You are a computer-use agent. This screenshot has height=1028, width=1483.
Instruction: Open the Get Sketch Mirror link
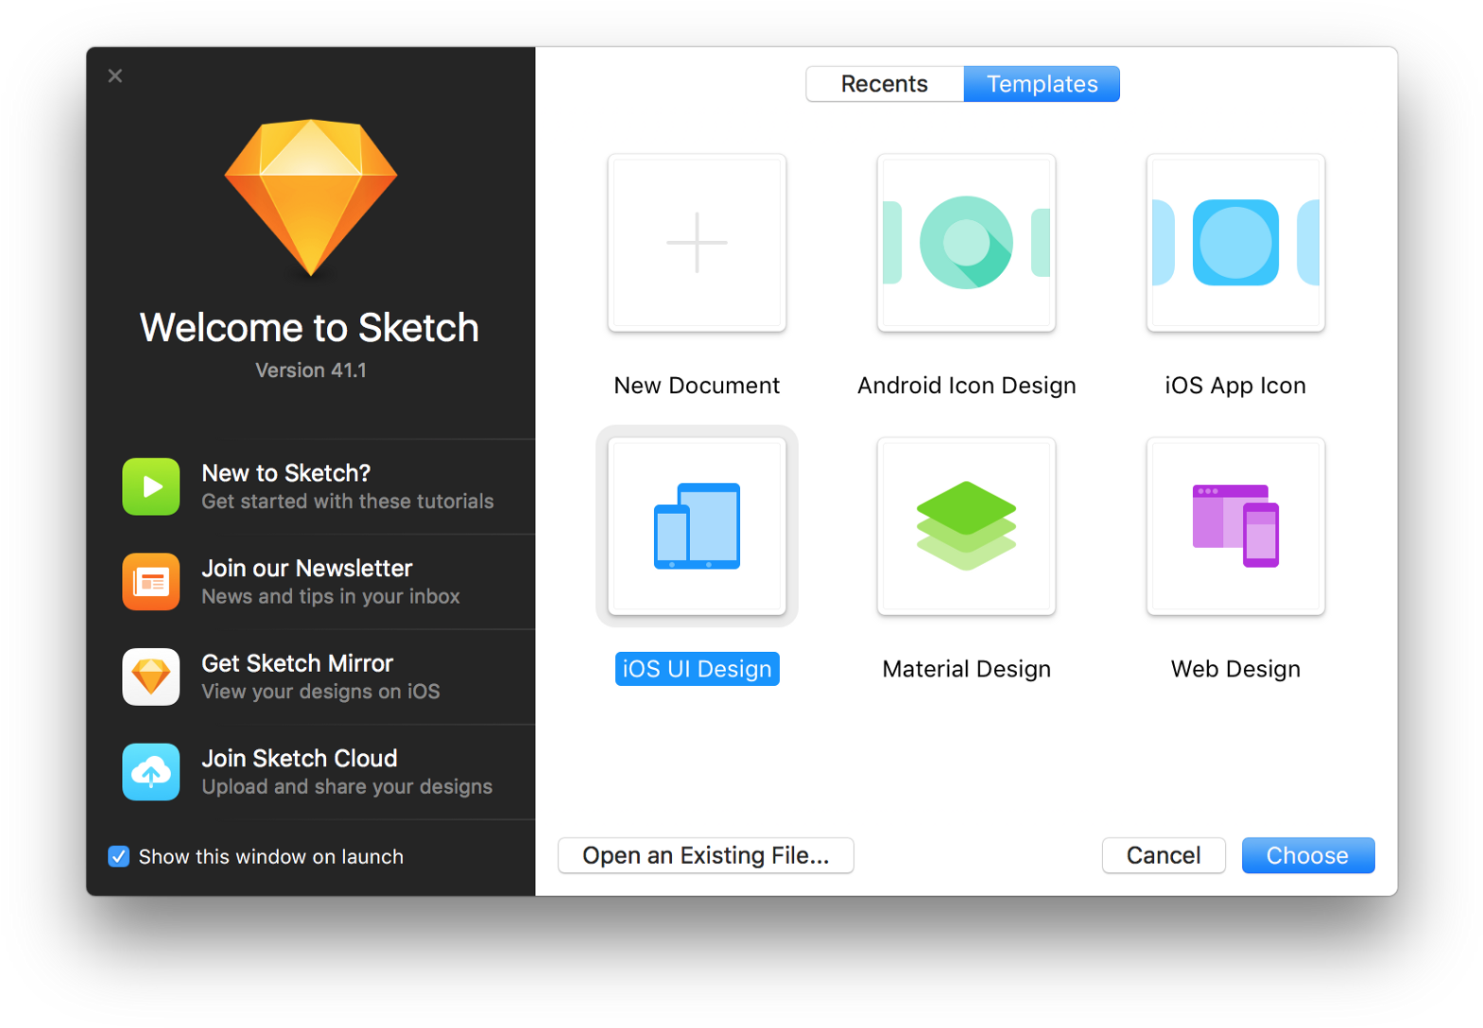(x=298, y=663)
